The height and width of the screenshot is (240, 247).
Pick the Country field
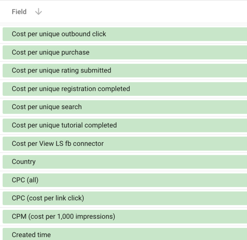[24, 162]
